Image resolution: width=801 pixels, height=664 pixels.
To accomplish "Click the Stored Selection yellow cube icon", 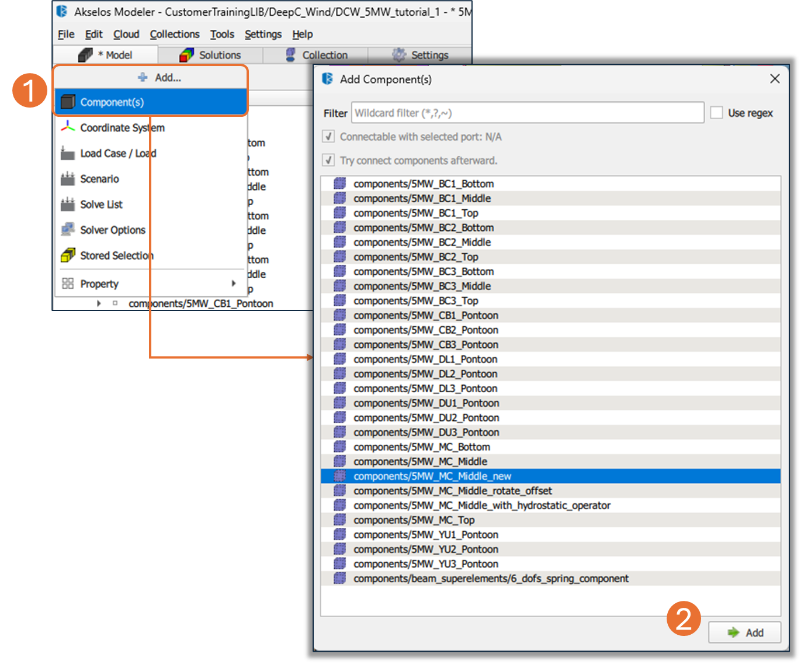I will point(68,255).
